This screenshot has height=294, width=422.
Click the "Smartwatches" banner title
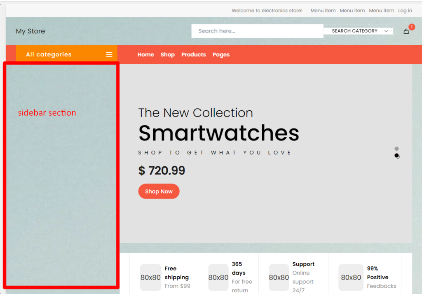pos(219,133)
